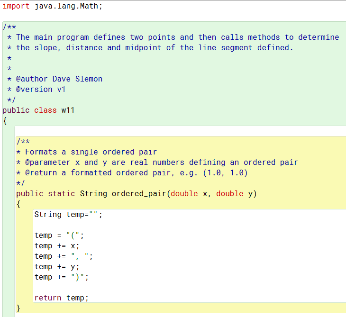The width and height of the screenshot is (346, 317).
Task: Click the temp += y; statement
Action: (57, 266)
